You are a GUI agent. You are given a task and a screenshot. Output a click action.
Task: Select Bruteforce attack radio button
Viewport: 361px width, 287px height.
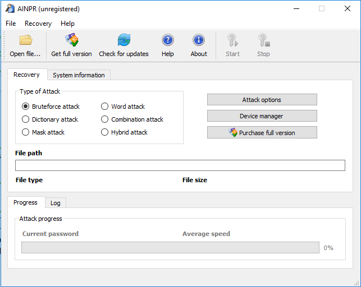pyautogui.click(x=26, y=107)
